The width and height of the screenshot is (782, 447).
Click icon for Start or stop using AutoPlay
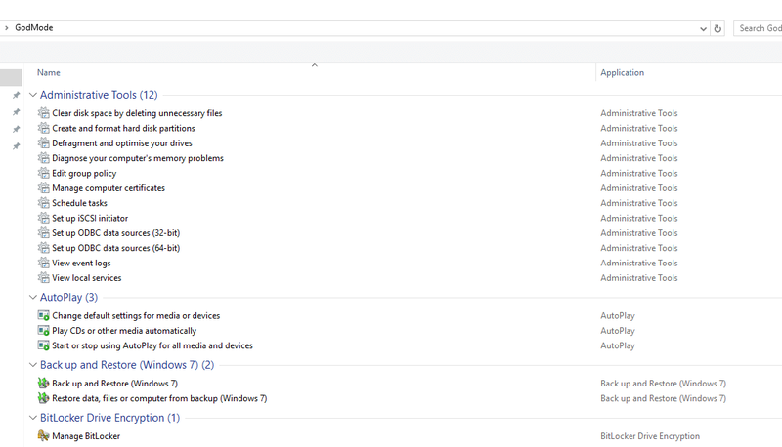point(44,345)
